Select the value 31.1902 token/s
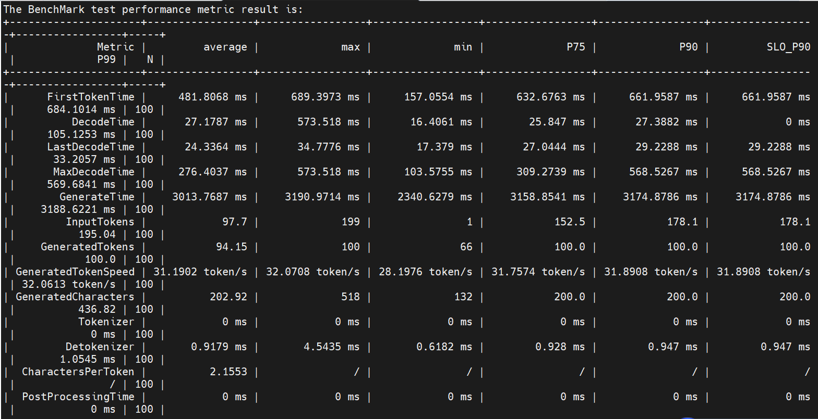The width and height of the screenshot is (818, 419). [x=200, y=272]
